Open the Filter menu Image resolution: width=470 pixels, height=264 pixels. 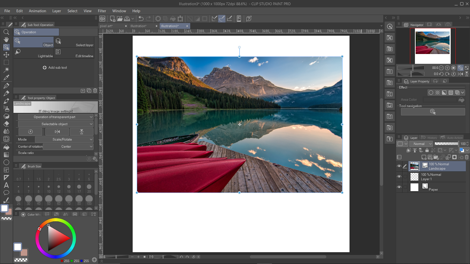[102, 11]
